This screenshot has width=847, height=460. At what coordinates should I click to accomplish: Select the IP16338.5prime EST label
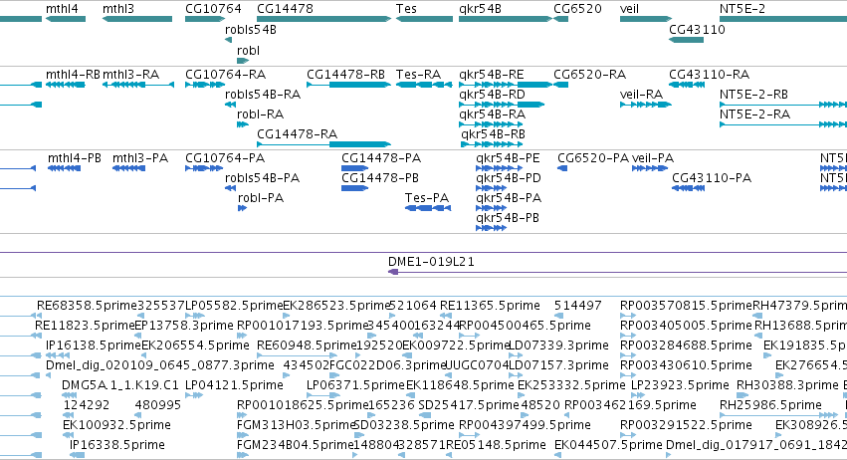click(x=117, y=445)
